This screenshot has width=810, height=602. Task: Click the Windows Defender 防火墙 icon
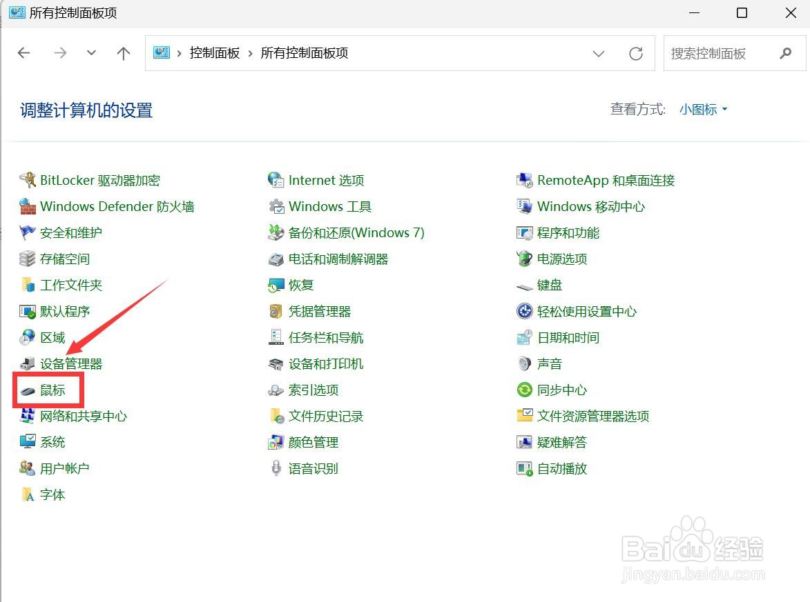click(x=28, y=206)
